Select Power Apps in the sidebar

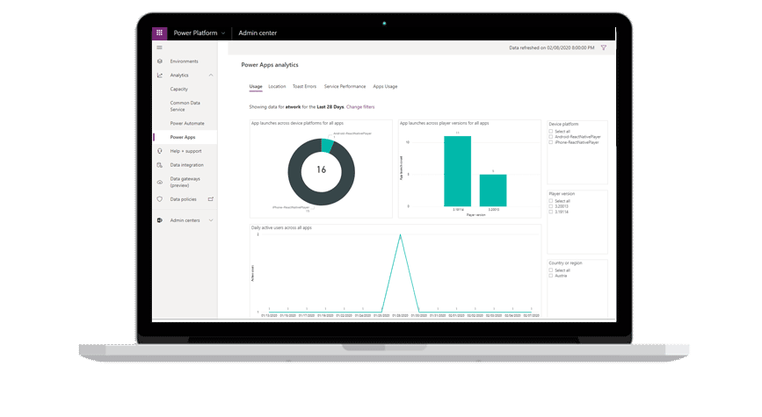click(183, 137)
